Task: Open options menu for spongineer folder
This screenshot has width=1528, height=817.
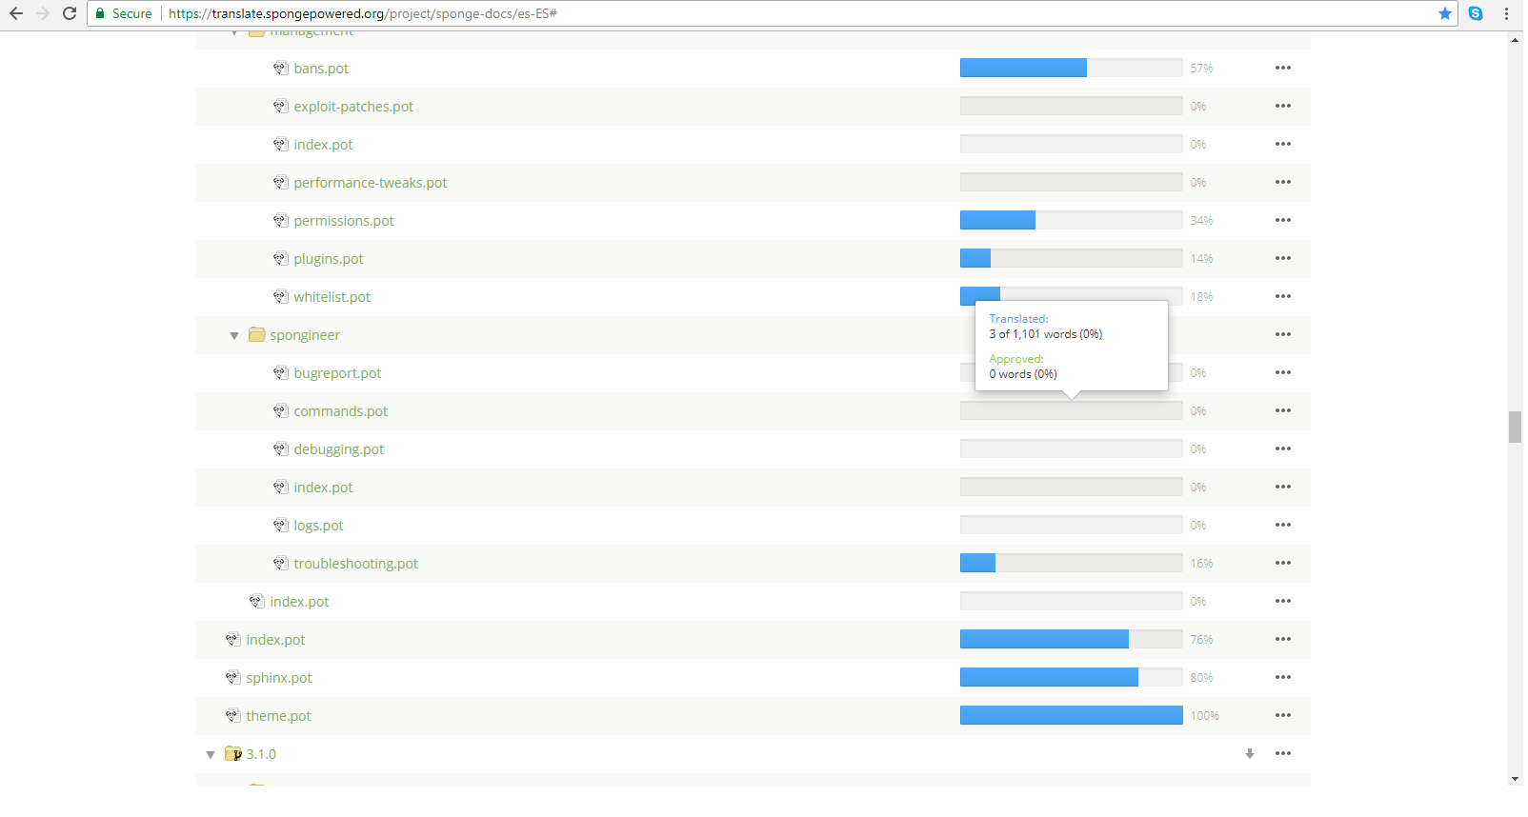Action: [1283, 334]
